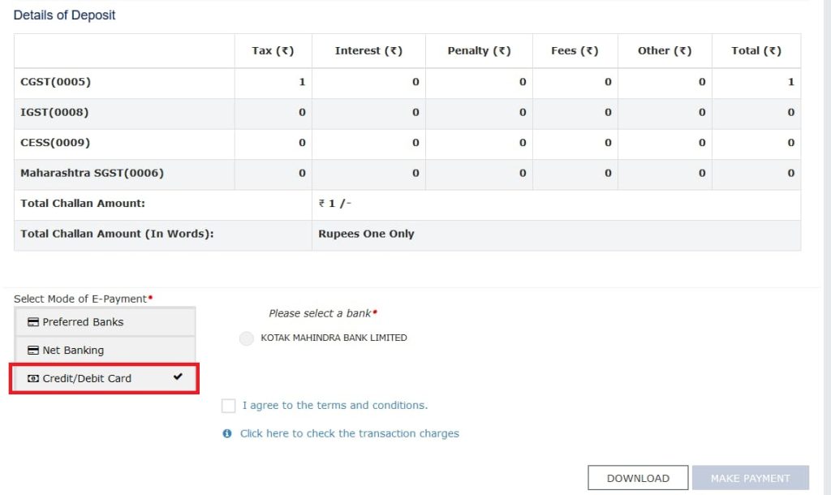The image size is (831, 495).
Task: Click the card icon beside Net Banking
Action: [33, 351]
